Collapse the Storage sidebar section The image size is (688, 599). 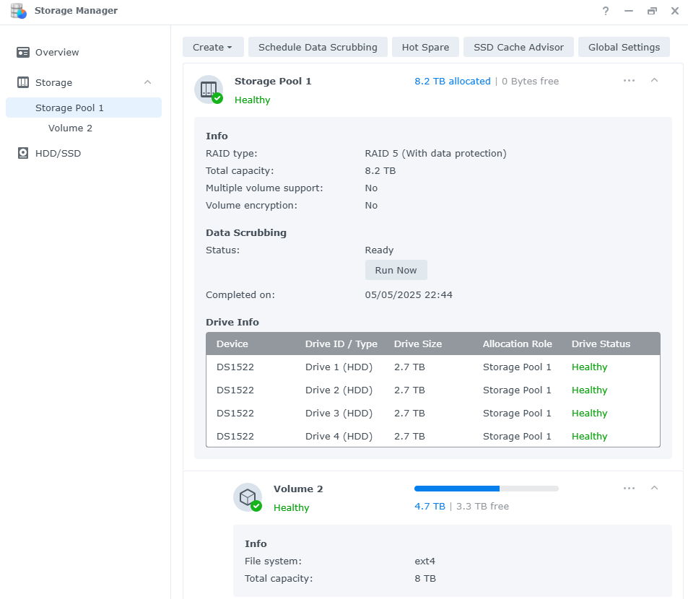pos(147,83)
